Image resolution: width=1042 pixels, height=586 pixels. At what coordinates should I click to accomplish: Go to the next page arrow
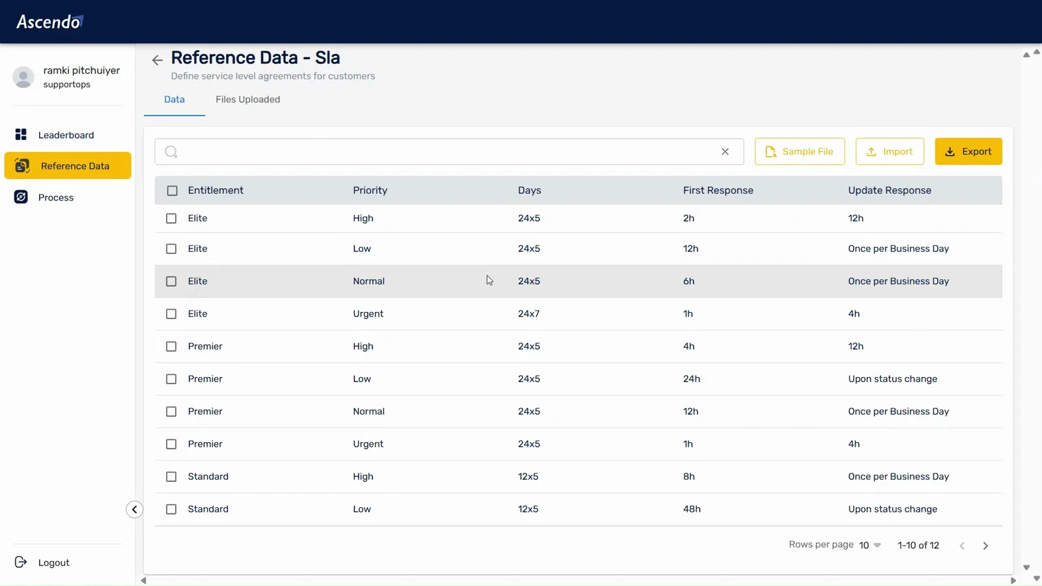(x=985, y=546)
